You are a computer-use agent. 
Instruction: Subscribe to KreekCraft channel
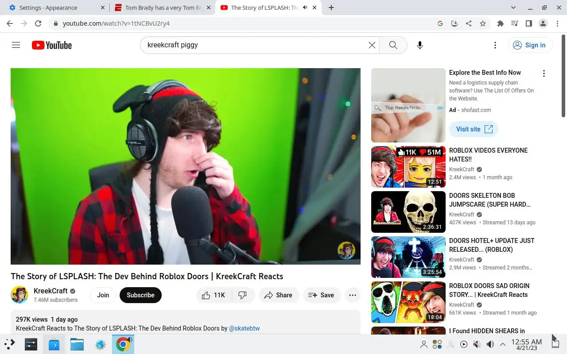tap(140, 295)
